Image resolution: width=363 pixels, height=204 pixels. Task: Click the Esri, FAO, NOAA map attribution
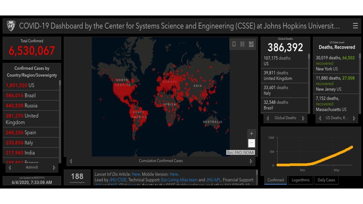[x=241, y=152]
